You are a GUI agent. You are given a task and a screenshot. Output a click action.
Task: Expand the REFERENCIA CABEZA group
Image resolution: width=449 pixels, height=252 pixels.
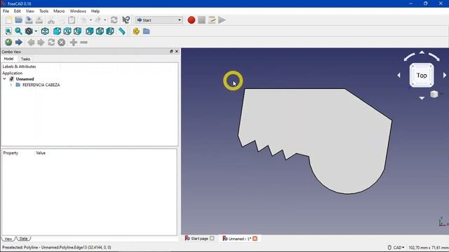click(x=11, y=85)
